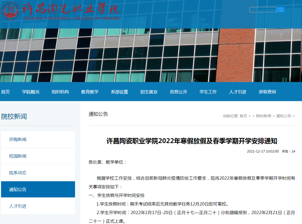Open 学生工作 in the top navigation
Screen dimensions: 302x224
click(x=208, y=91)
